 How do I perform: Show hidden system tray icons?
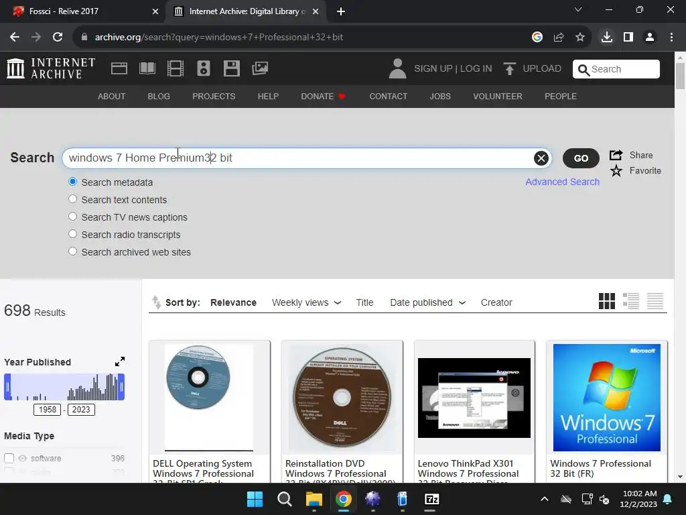(544, 499)
